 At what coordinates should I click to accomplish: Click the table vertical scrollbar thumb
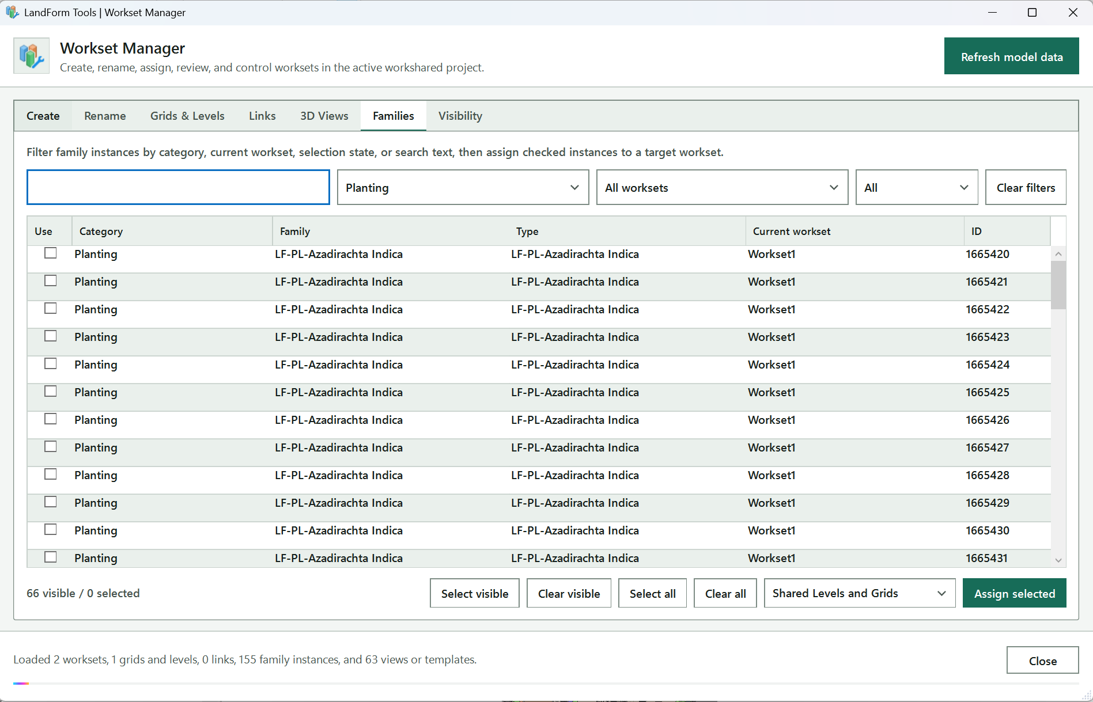tap(1058, 285)
